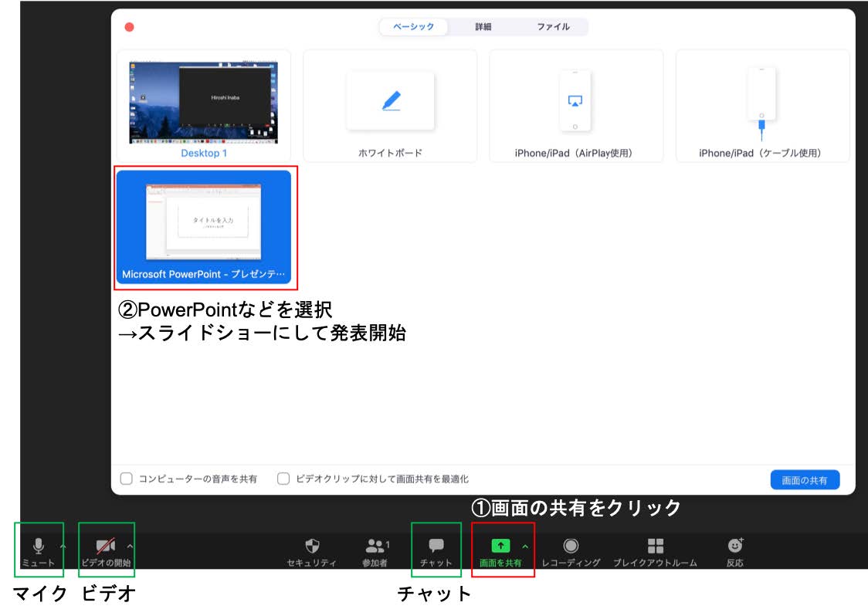The height and width of the screenshot is (616, 868).
Task: Click the microphone Mute icon
Action: click(x=38, y=546)
